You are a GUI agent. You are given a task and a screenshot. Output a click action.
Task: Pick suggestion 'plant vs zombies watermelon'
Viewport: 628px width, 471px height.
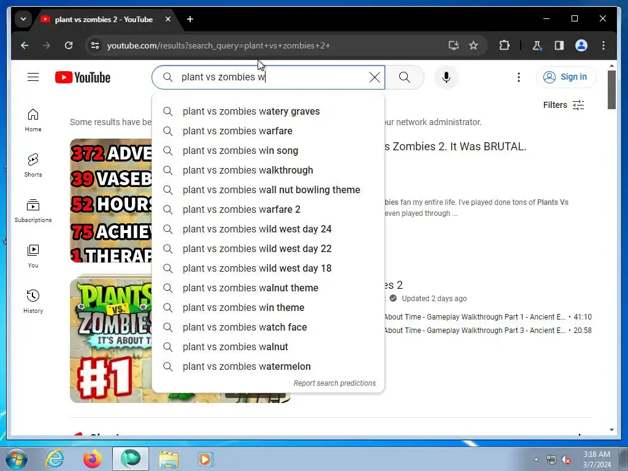[268, 367]
